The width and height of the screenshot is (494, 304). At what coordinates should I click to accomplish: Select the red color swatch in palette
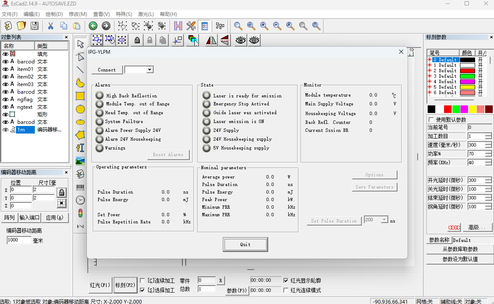[447, 109]
